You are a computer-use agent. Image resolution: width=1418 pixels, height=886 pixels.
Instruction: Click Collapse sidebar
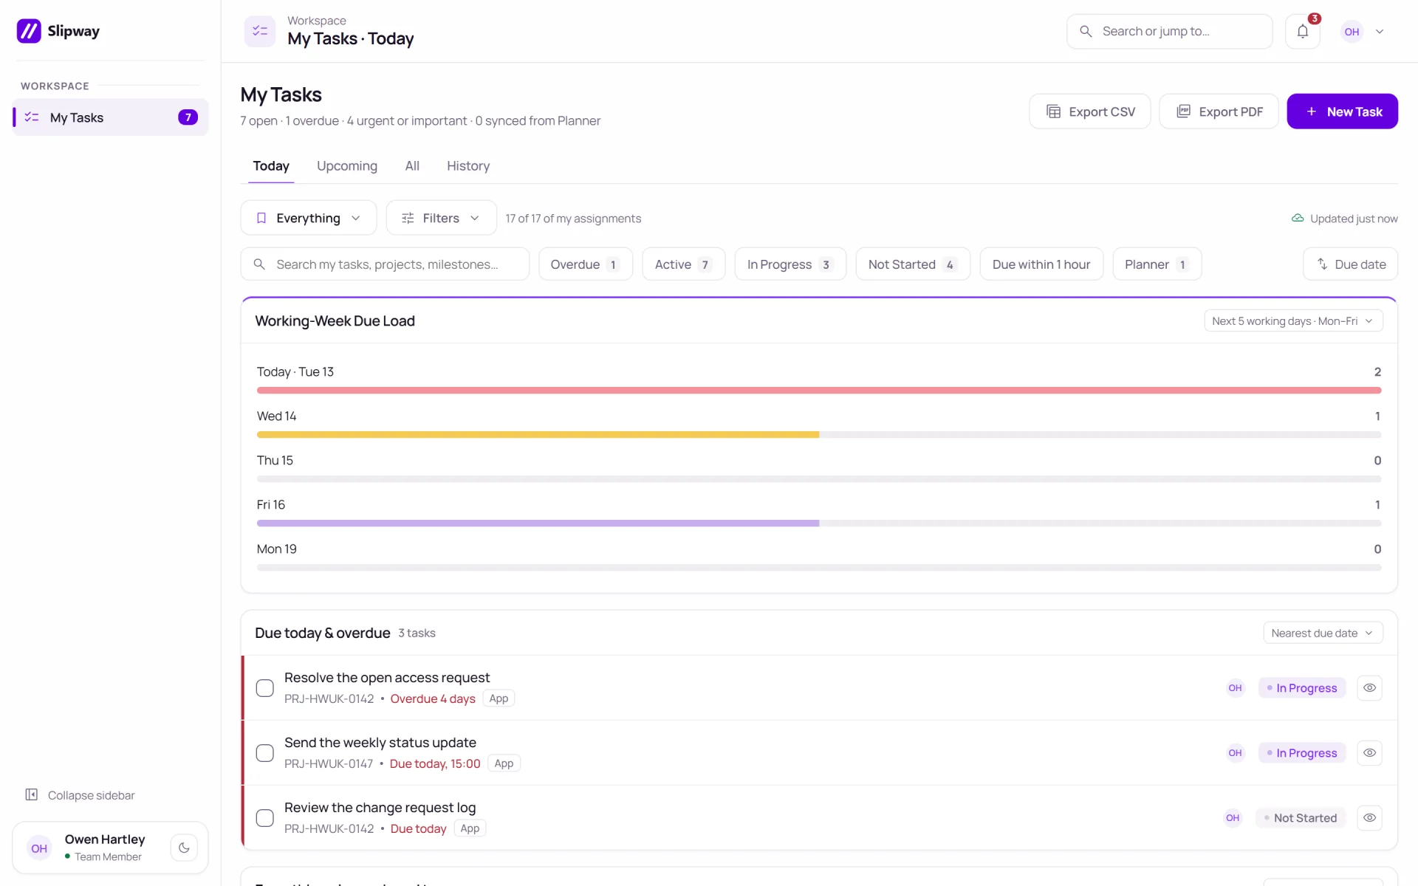tap(80, 795)
